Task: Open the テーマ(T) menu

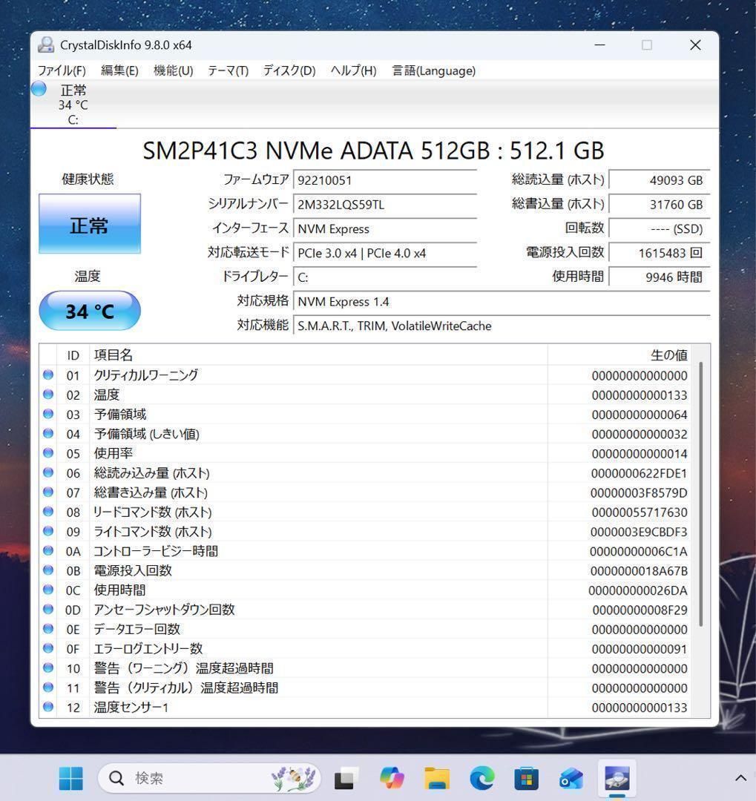Action: [228, 70]
